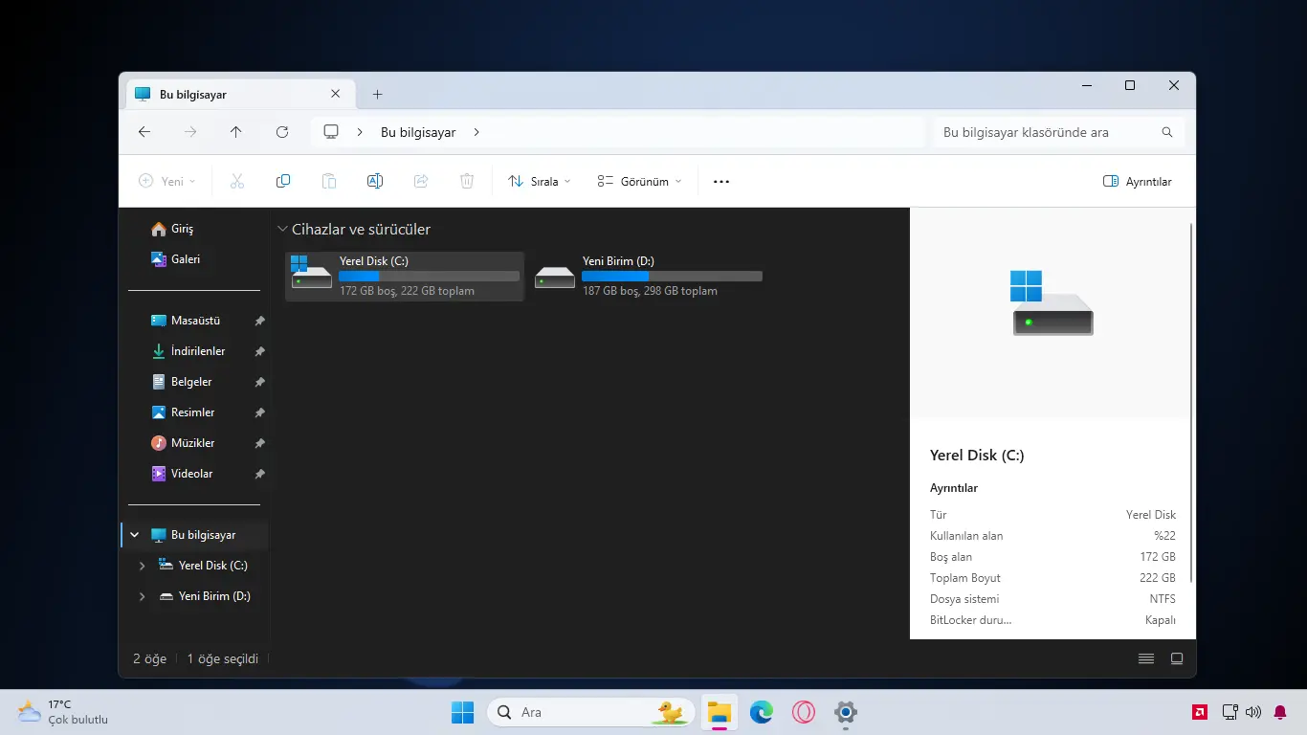This screenshot has width=1307, height=735.
Task: Click Bu bilgisayar breadcrumb in address bar
Action: [x=418, y=132]
